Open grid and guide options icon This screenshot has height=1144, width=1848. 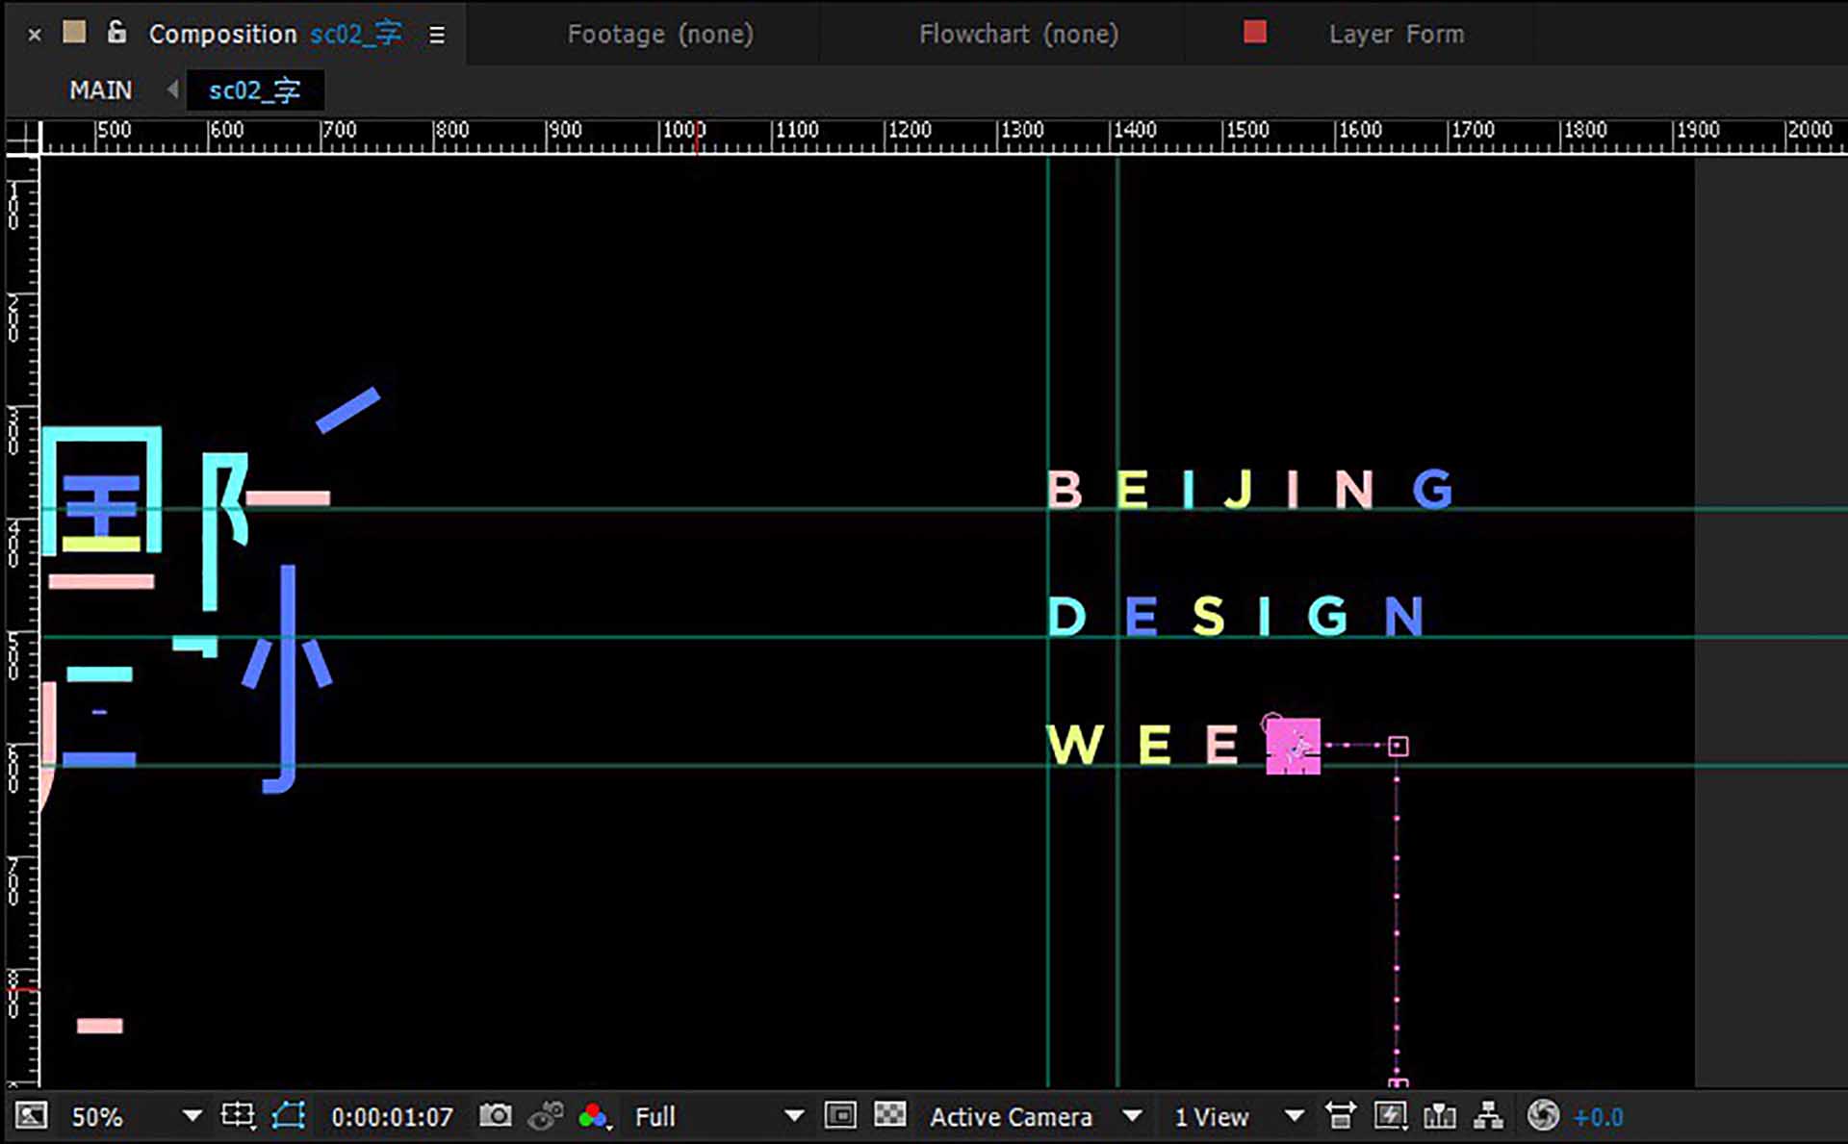tap(238, 1116)
